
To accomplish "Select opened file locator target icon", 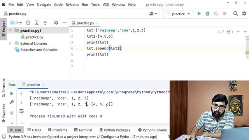I will pyautogui.click(x=28, y=23).
